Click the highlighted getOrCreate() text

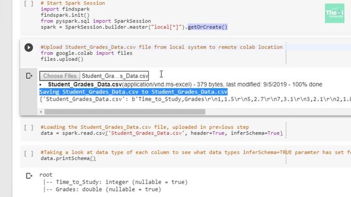207,27
